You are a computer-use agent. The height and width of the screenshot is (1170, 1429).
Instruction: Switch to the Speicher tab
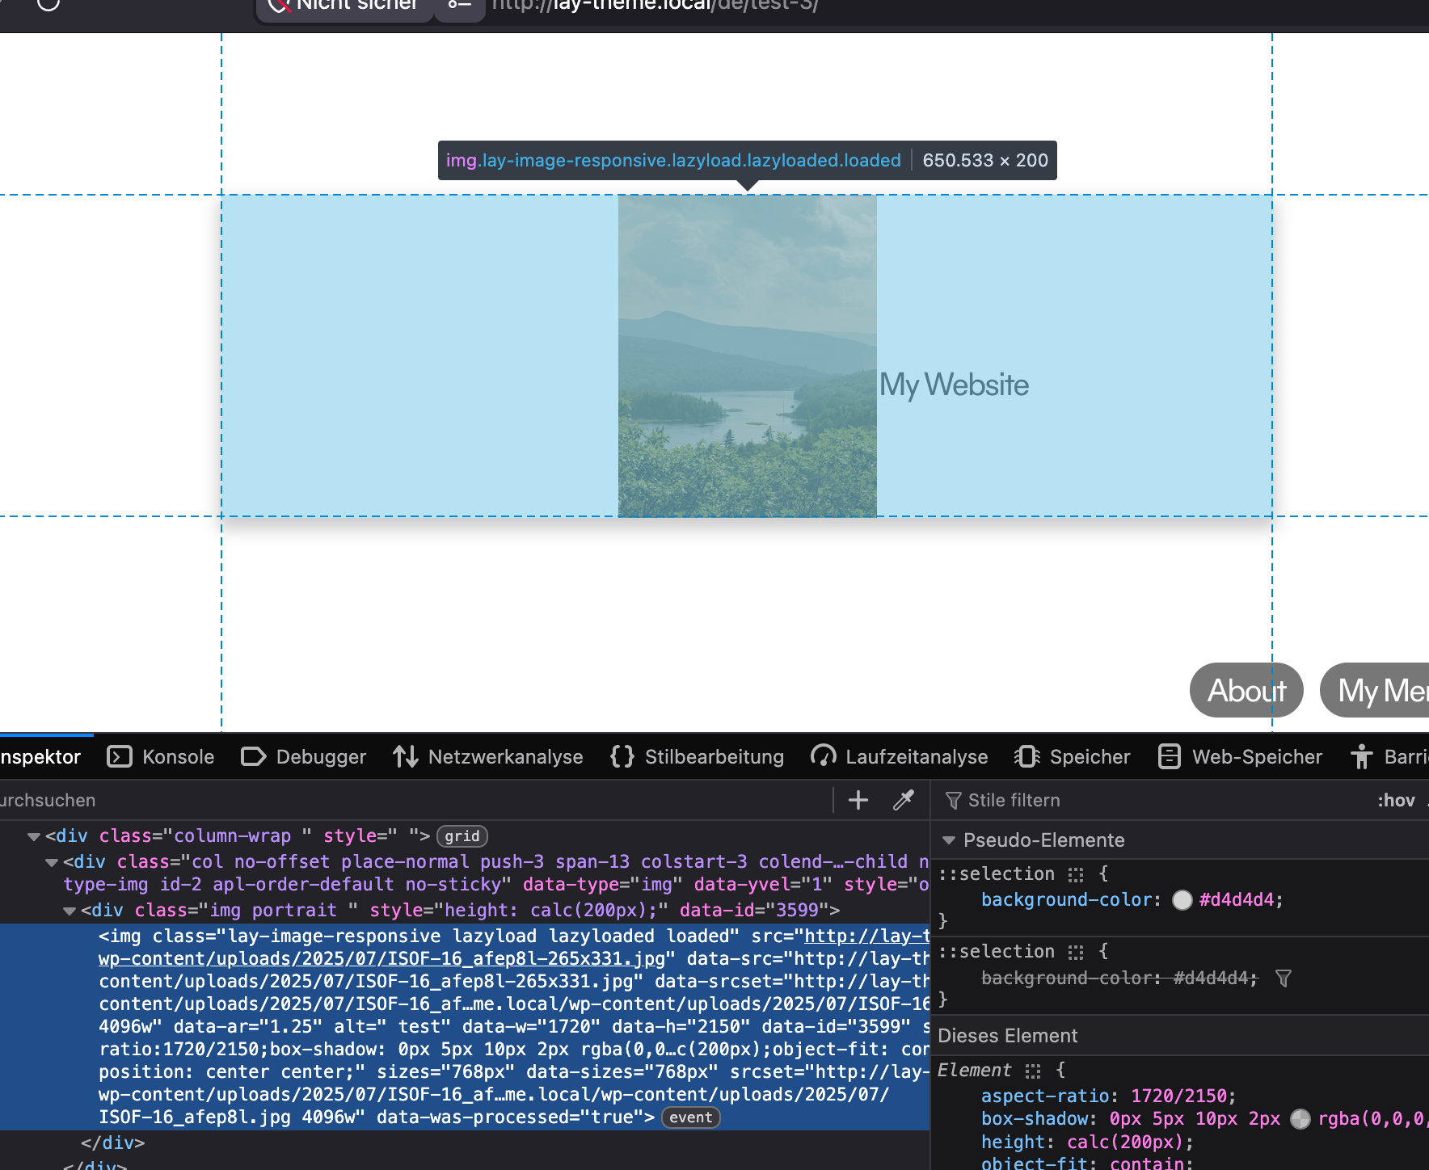(x=1073, y=757)
